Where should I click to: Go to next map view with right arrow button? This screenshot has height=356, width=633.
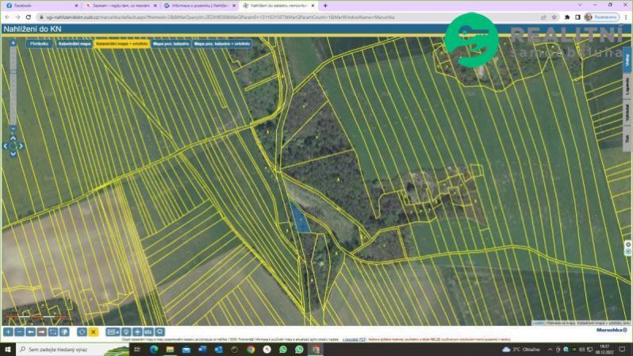[41, 332]
